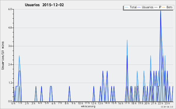Click the 6.0 value on the vertical axis
The image size is (176, 109).
[10, 9]
